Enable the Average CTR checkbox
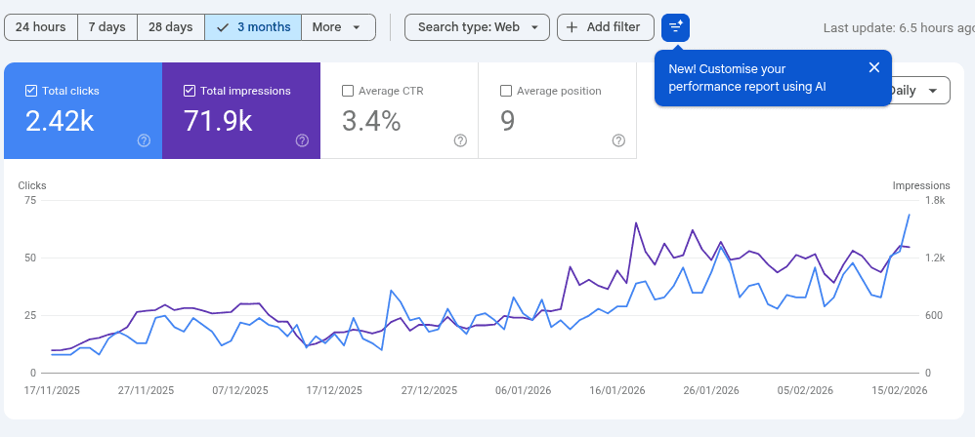Viewport: 975px width, 437px height. (347, 91)
